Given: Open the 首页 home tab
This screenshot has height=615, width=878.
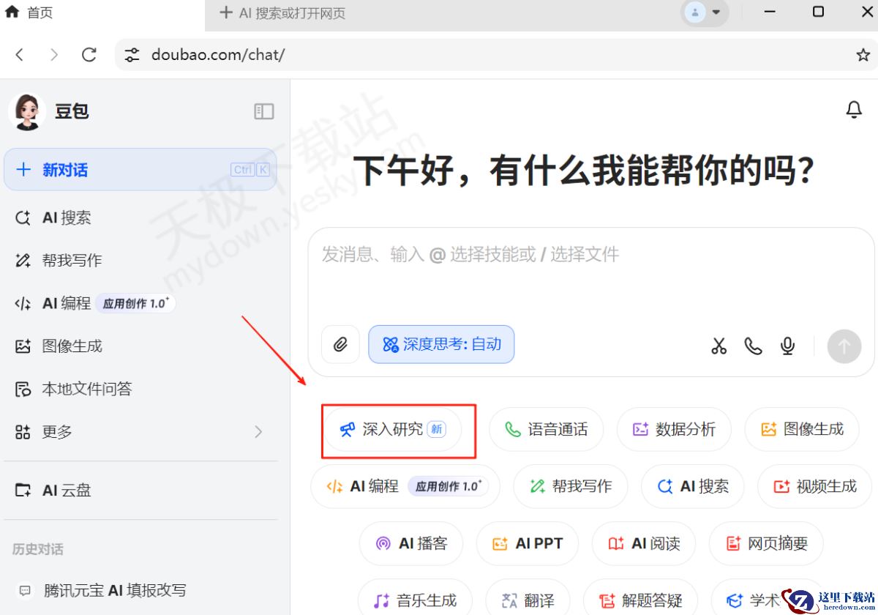Looking at the screenshot, I should tap(29, 12).
